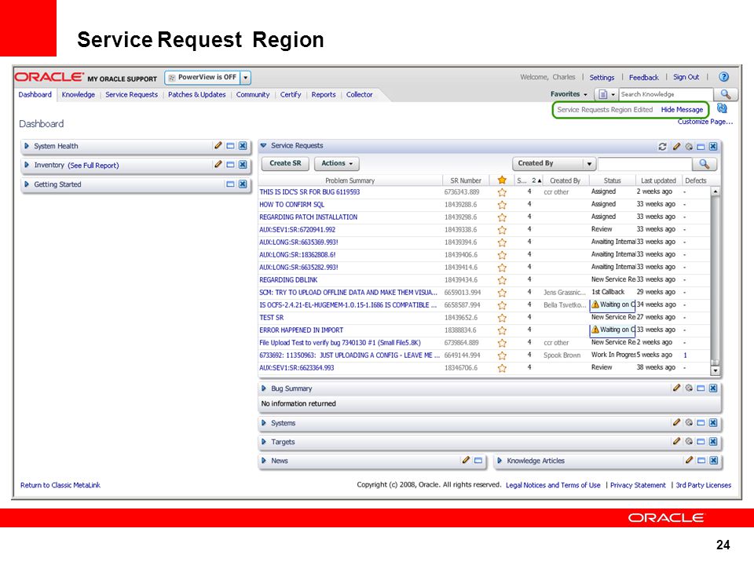Open the Settings link in the header
754x565 pixels.
pos(602,78)
